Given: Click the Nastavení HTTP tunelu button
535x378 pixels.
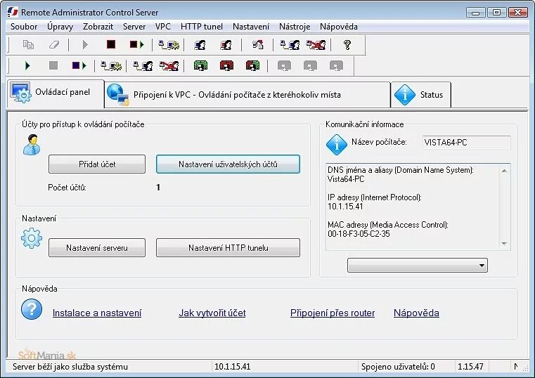Looking at the screenshot, I should [228, 247].
